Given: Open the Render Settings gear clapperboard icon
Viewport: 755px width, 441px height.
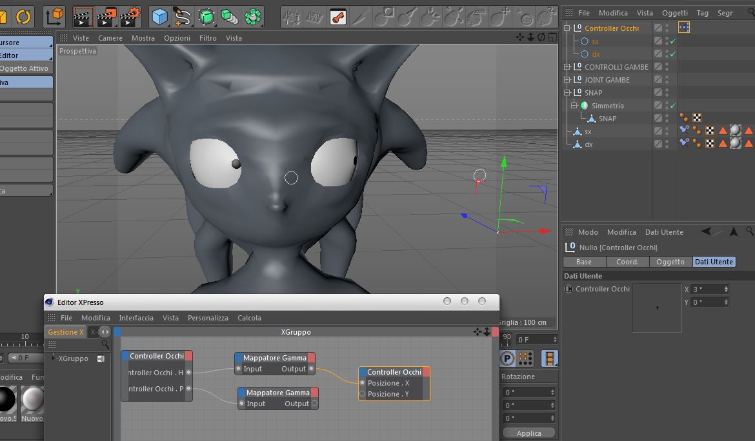Looking at the screenshot, I should tap(130, 16).
